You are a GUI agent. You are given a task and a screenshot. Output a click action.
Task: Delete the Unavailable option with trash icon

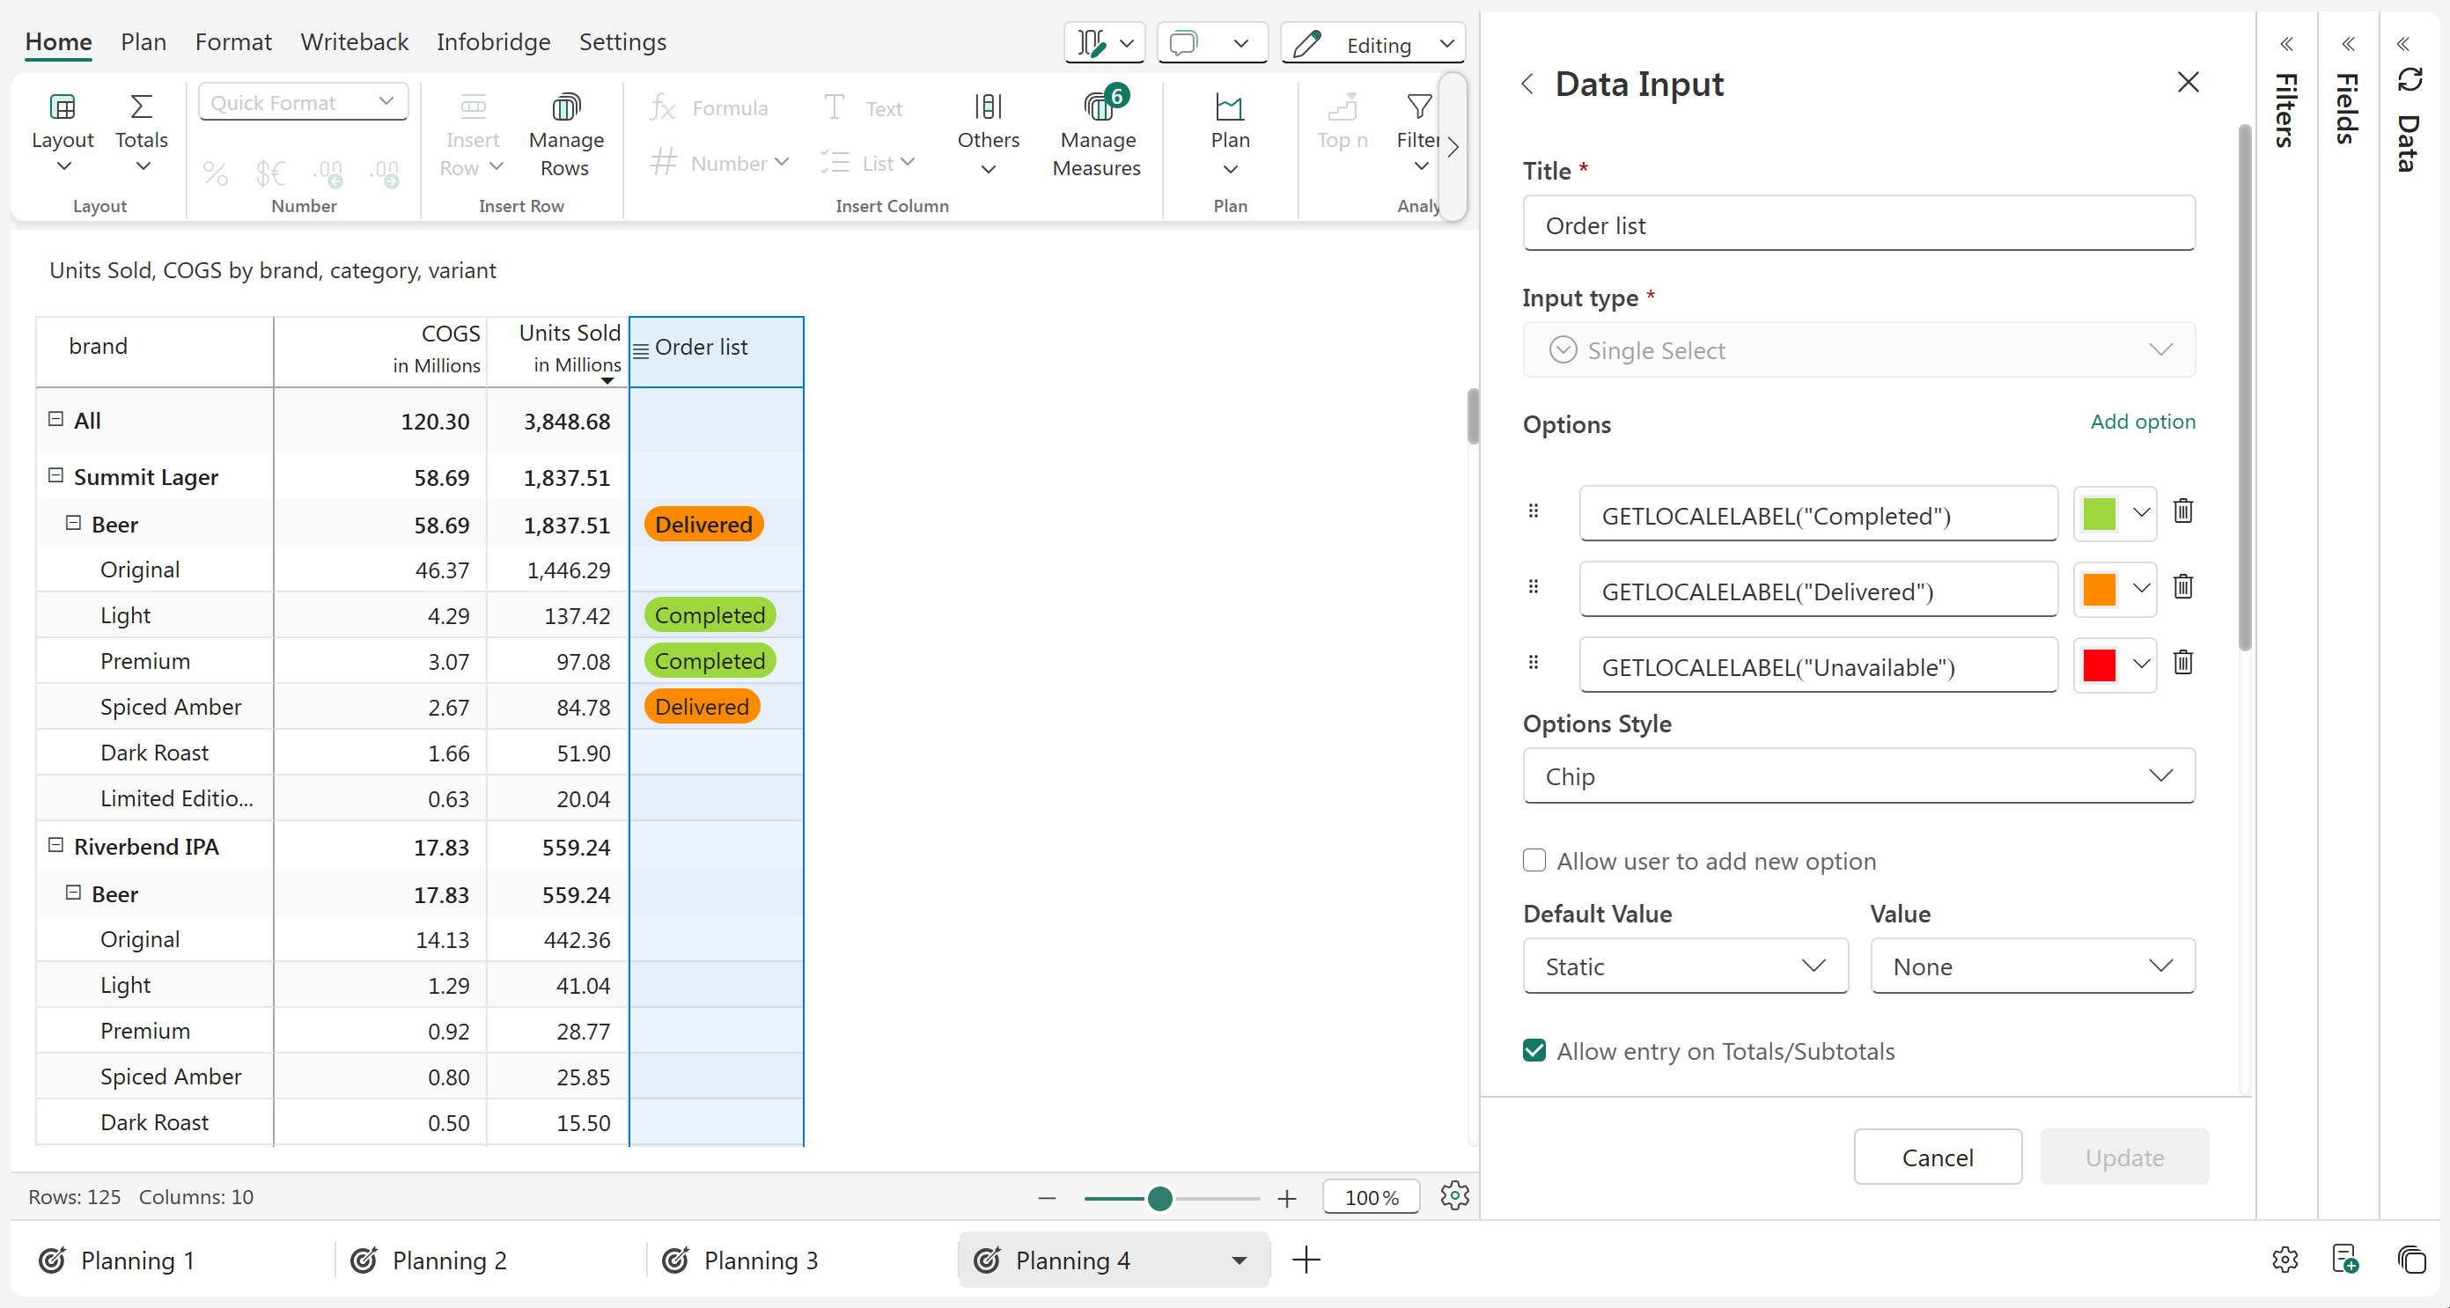tap(2182, 663)
